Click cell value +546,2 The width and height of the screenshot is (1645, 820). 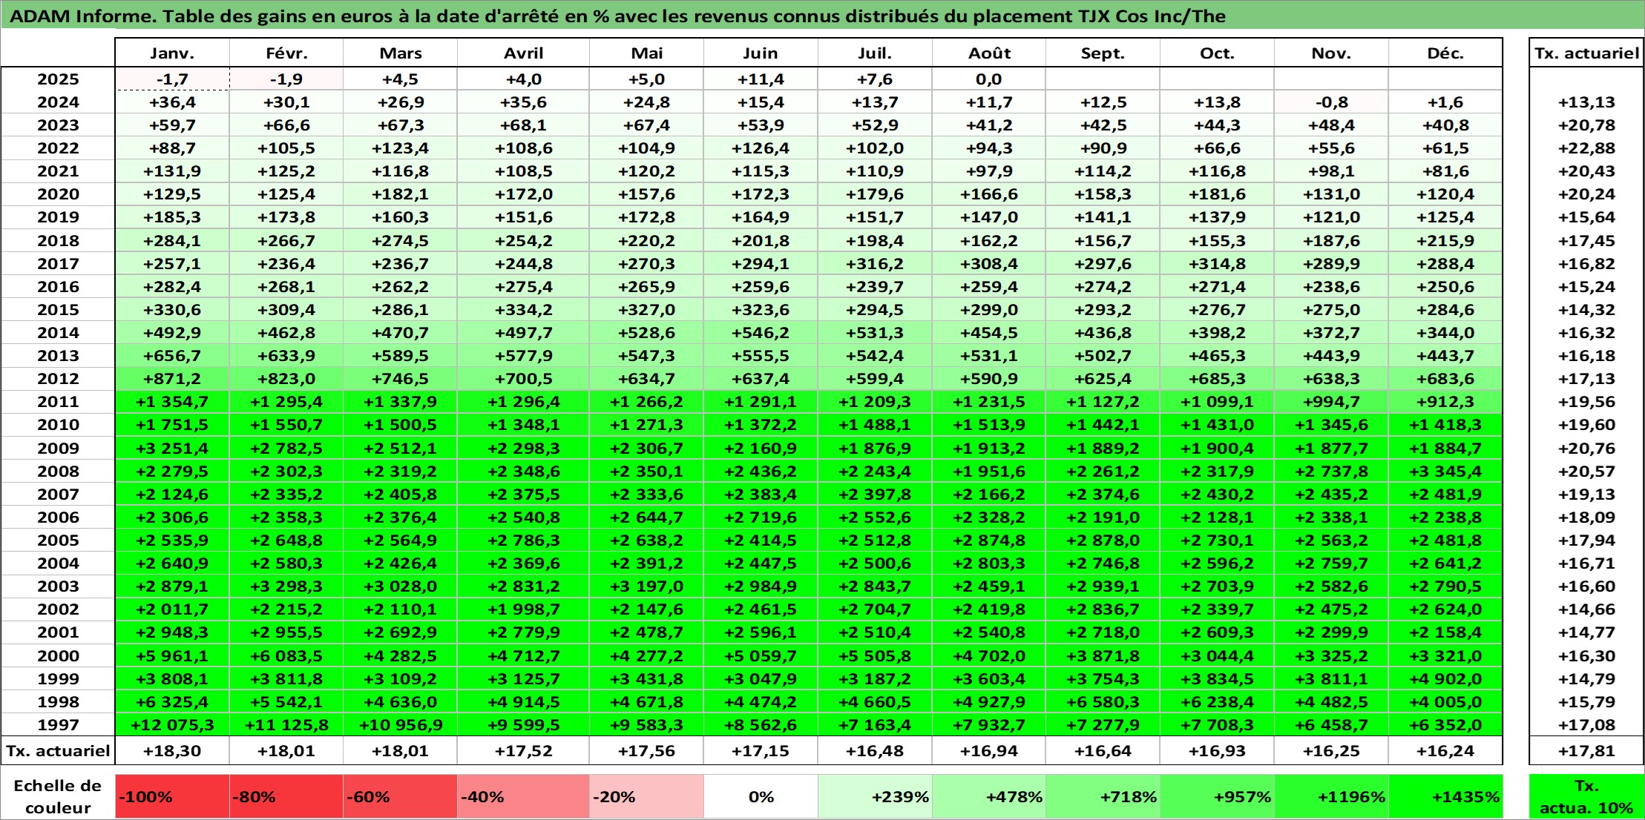[x=761, y=333]
